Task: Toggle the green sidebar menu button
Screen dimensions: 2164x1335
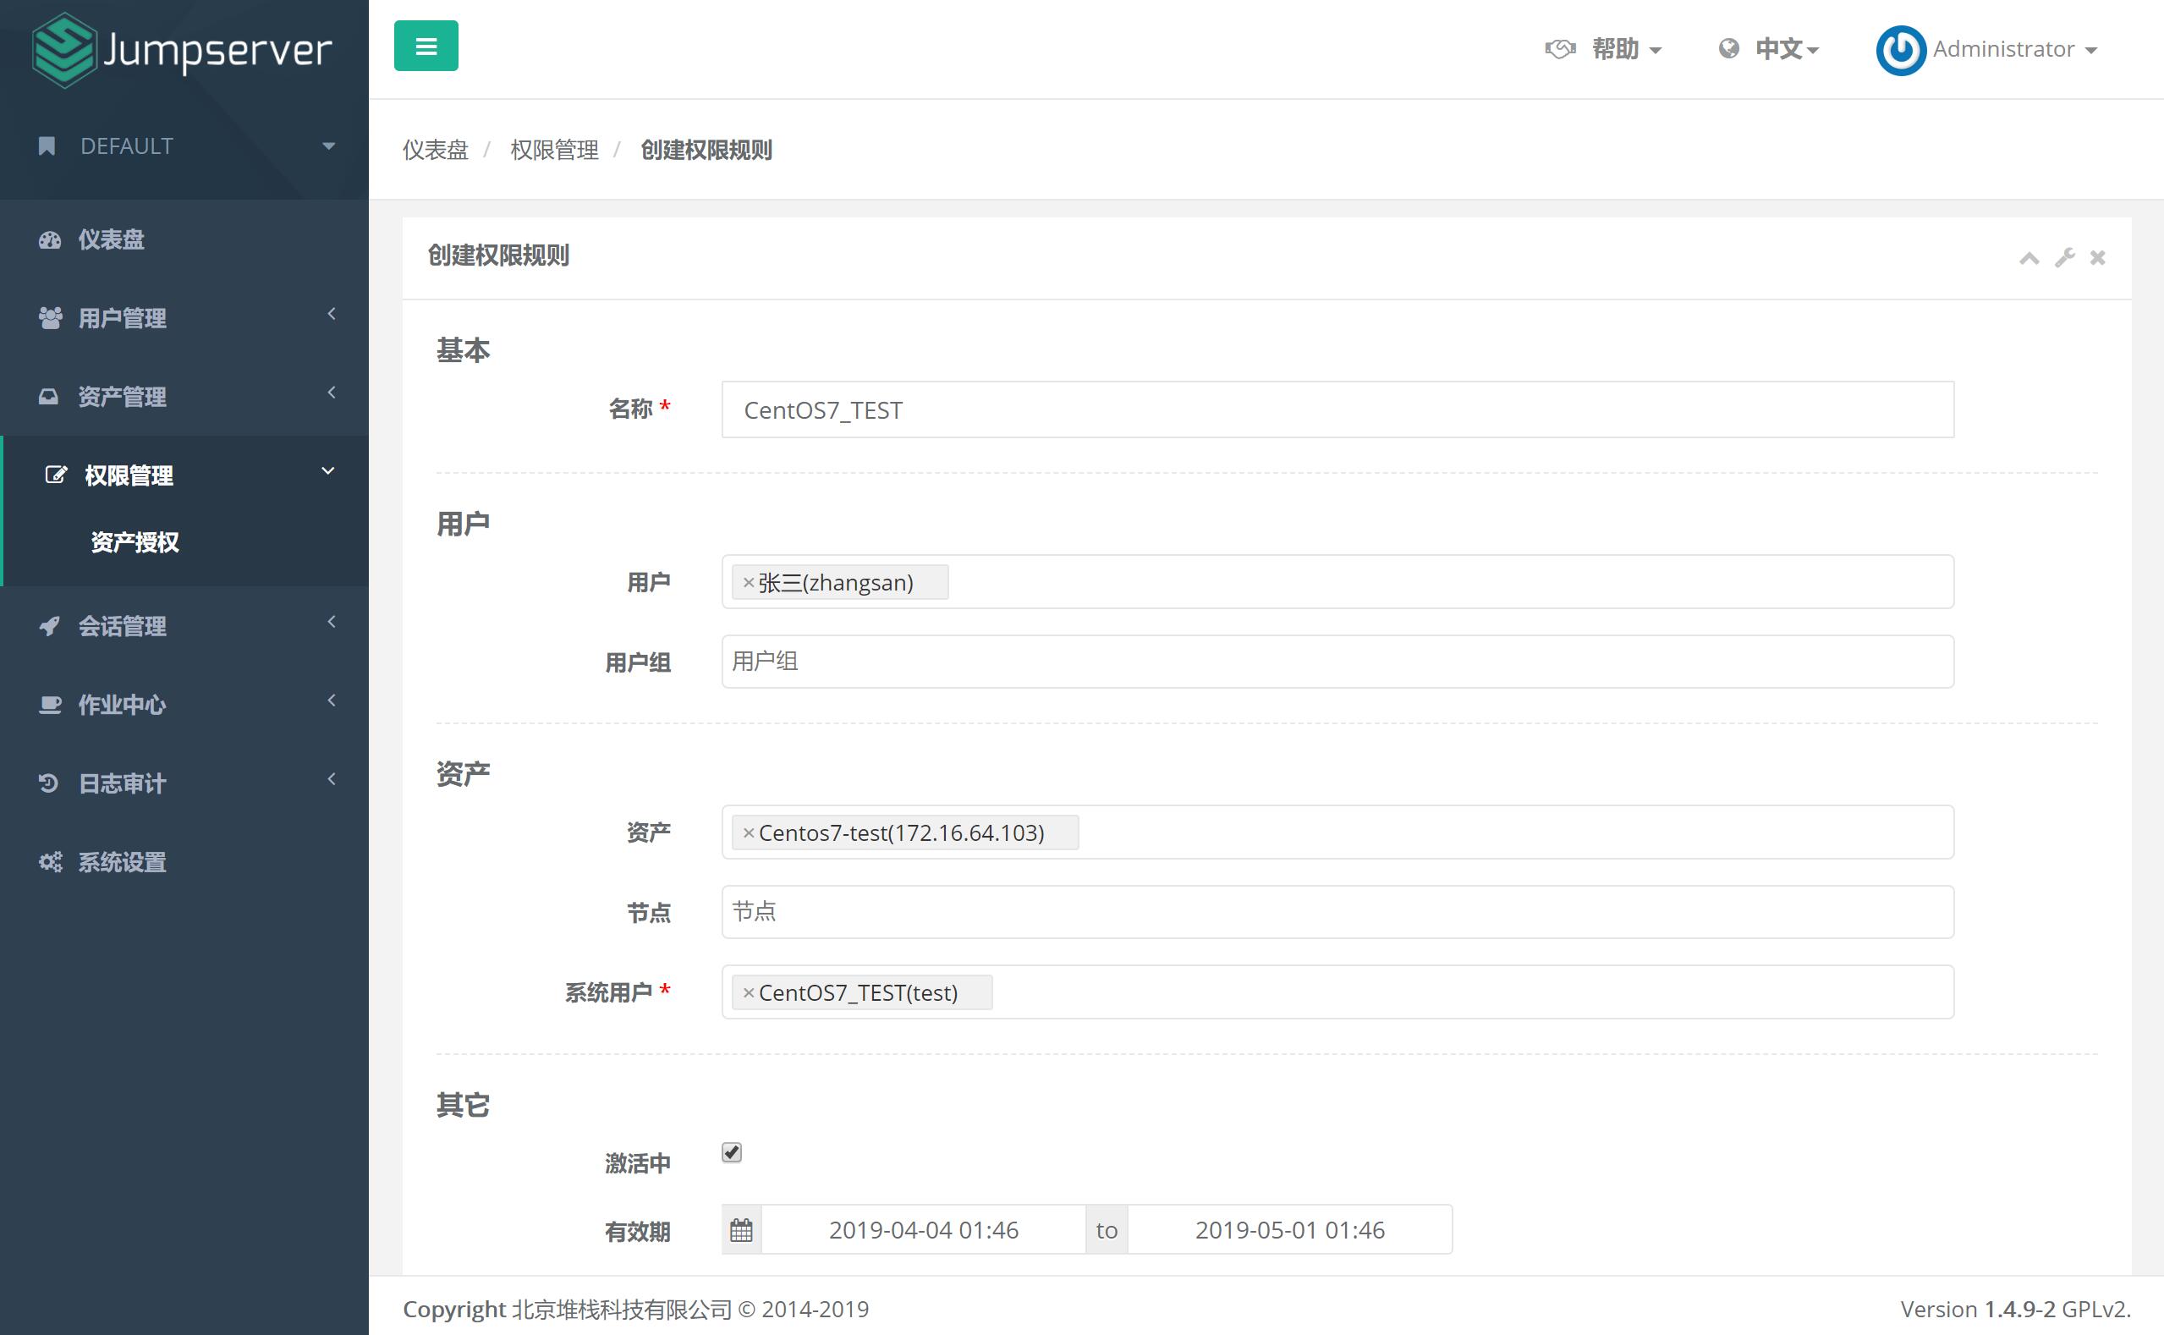Action: [426, 46]
